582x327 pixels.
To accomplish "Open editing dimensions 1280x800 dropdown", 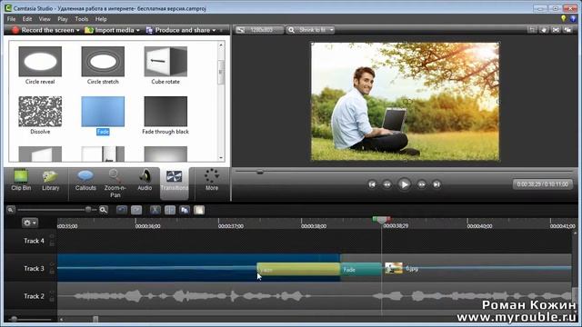I will (x=258, y=30).
